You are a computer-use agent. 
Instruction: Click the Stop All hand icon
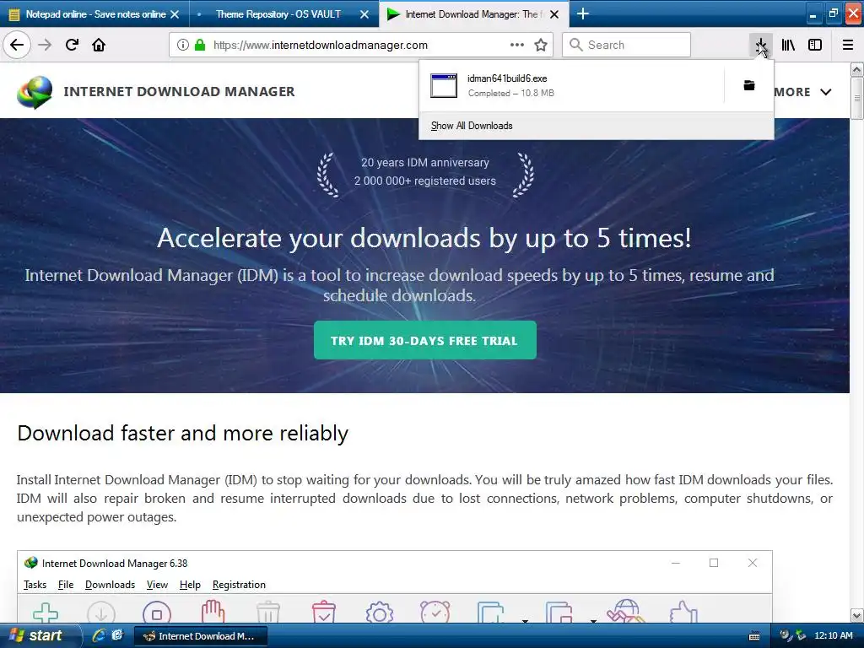point(213,612)
